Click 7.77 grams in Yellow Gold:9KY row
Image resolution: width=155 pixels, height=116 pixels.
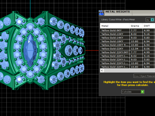[134, 30]
